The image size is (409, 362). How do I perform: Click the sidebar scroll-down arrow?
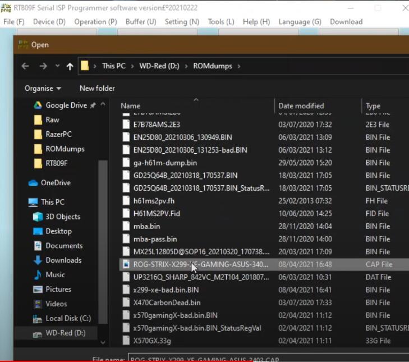click(x=103, y=342)
